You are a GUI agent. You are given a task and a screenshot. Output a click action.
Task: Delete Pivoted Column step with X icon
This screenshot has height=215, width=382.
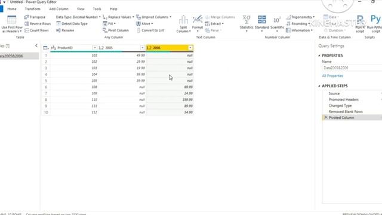coord(326,118)
